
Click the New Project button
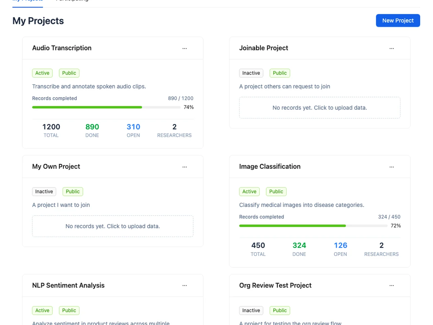pos(398,20)
